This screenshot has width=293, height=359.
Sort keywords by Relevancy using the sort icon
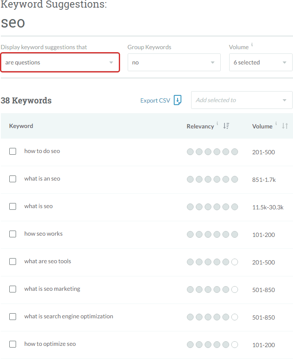[226, 126]
